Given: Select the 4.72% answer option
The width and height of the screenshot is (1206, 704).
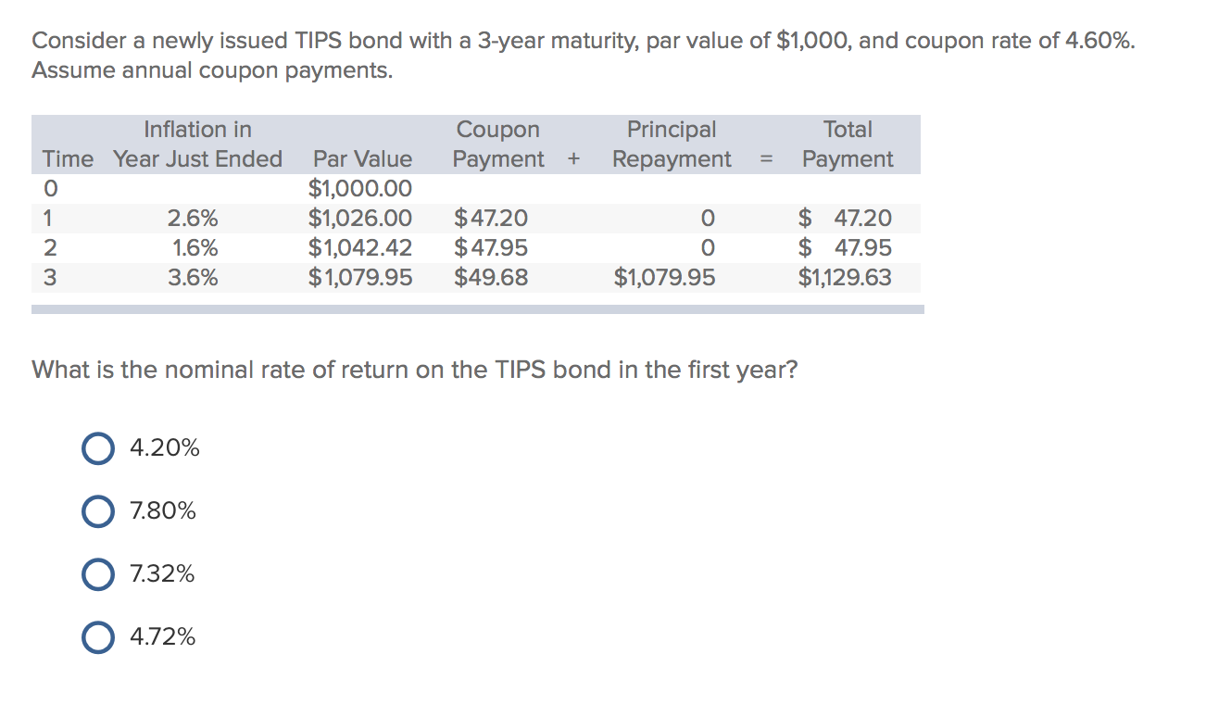Looking at the screenshot, I should pyautogui.click(x=97, y=636).
